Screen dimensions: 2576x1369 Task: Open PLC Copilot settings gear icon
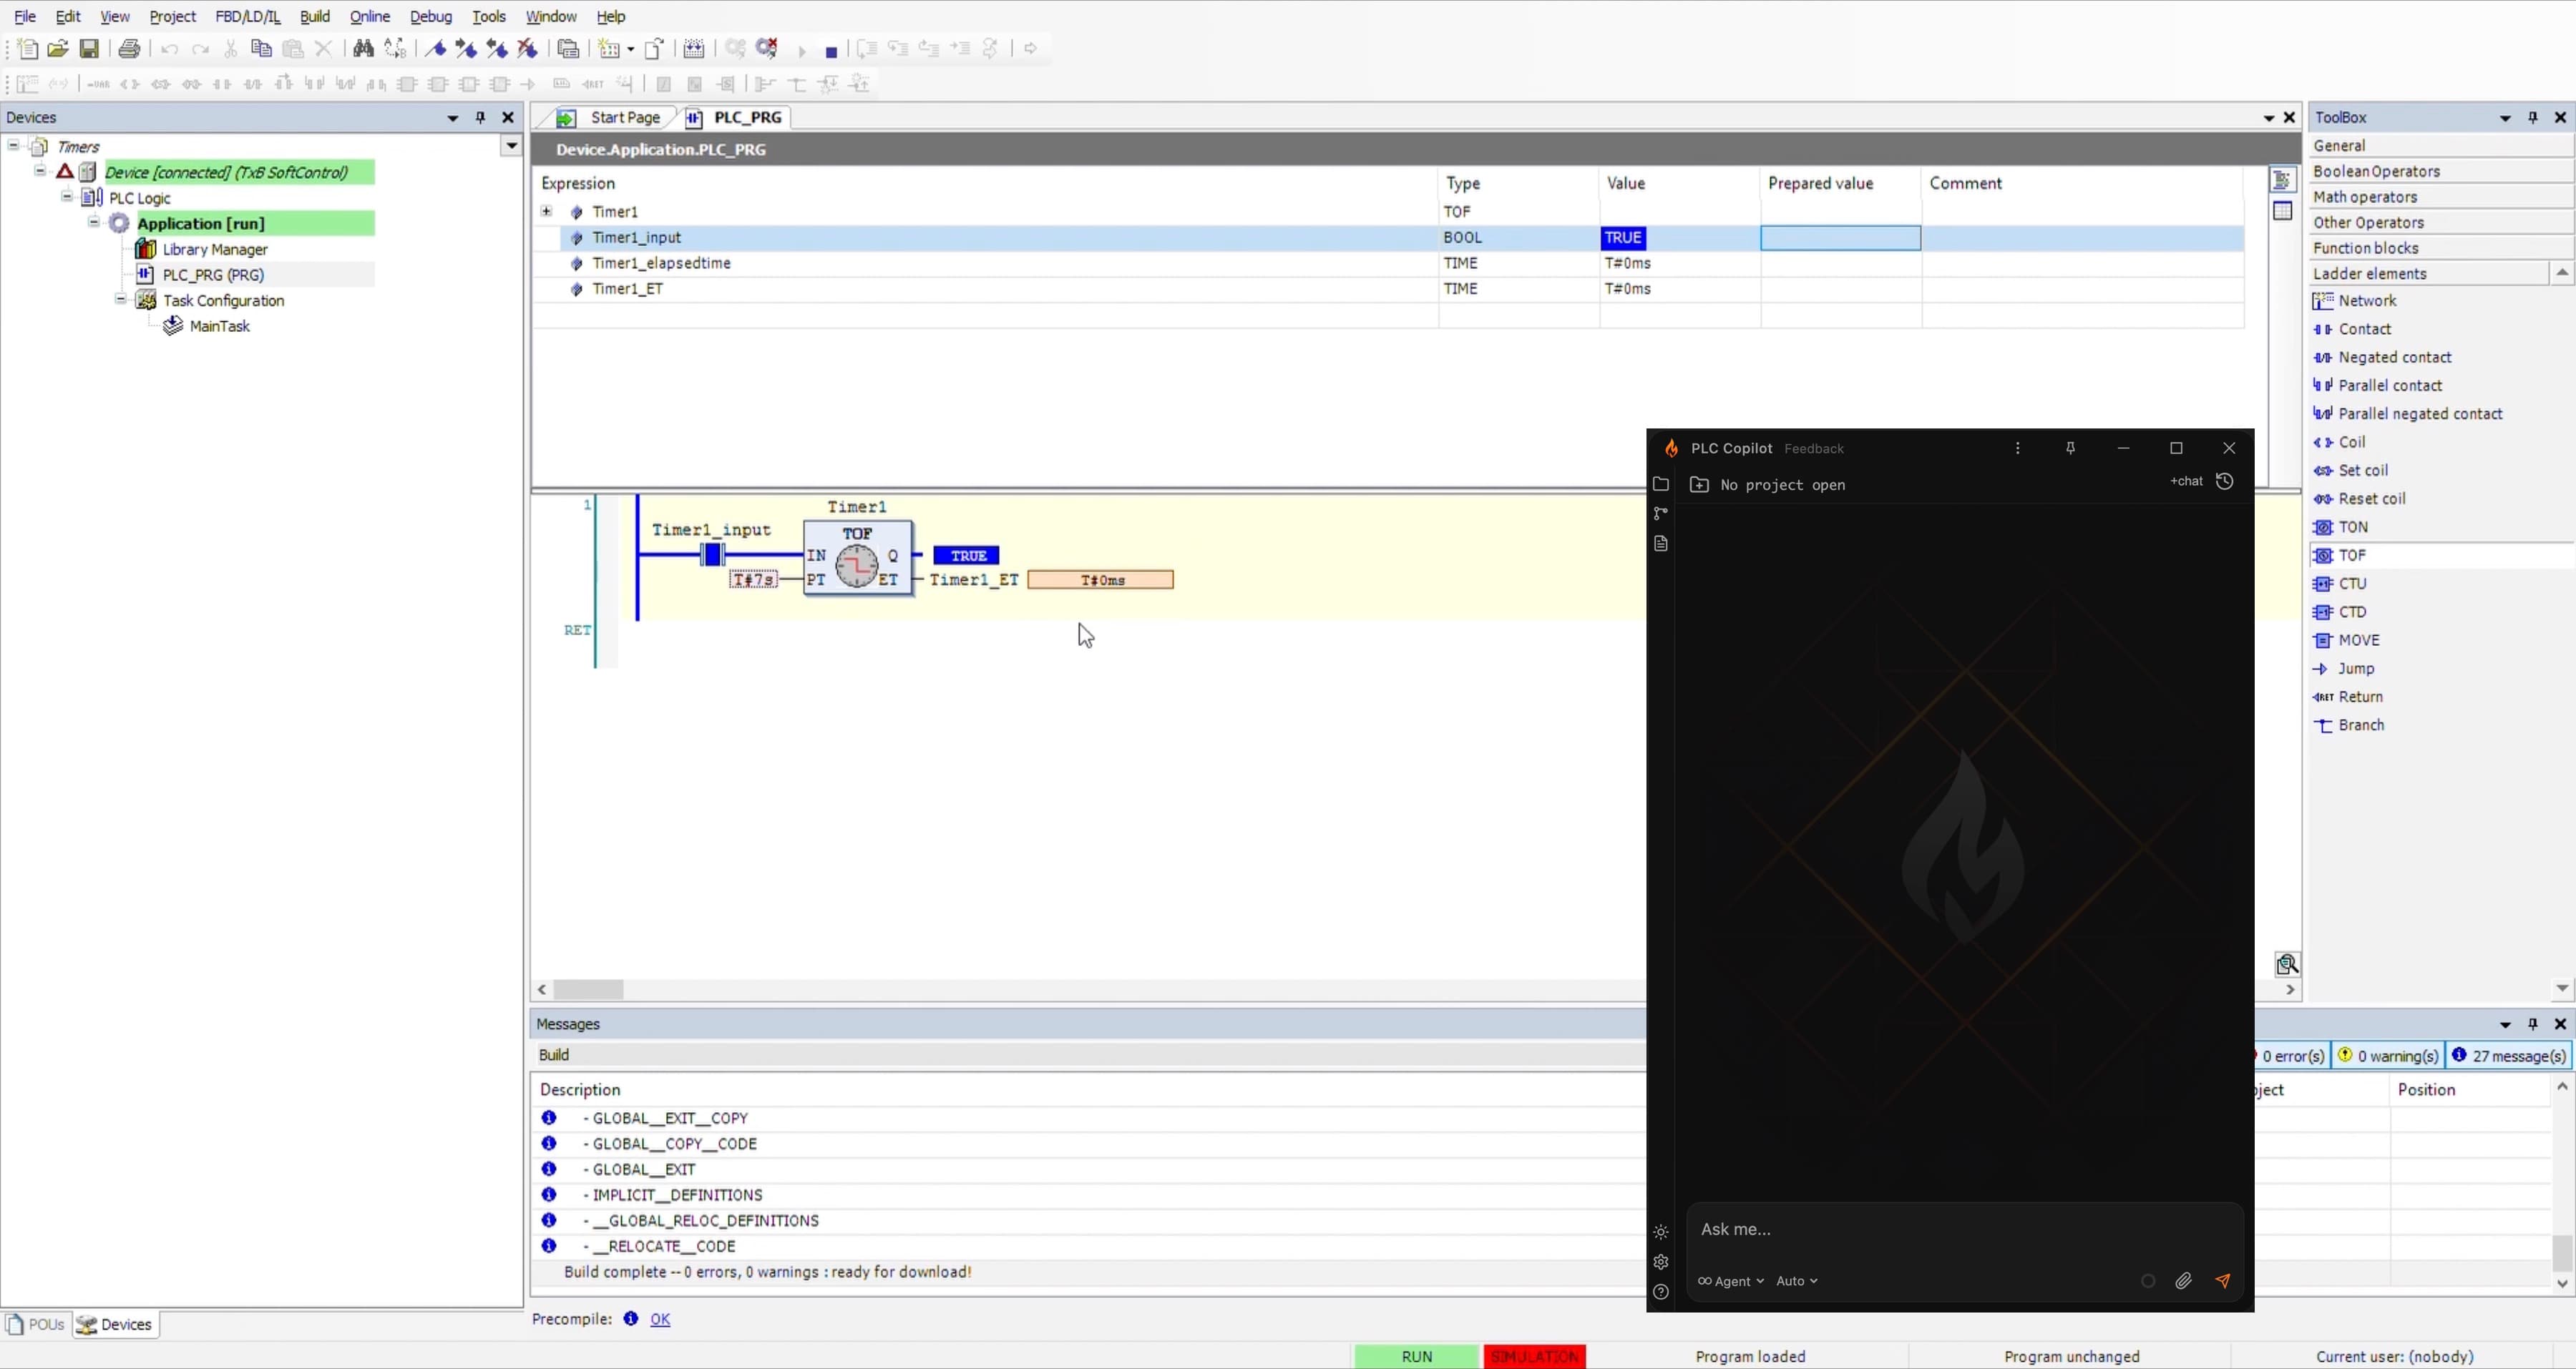tap(1661, 1262)
